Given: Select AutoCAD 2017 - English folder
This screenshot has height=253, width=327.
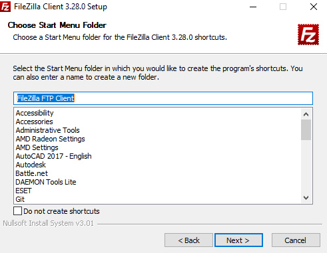Looking at the screenshot, I should pos(54,156).
